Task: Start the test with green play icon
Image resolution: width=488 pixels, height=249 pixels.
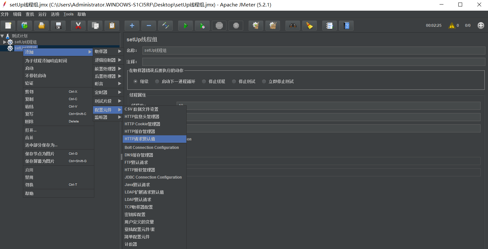Action: 185,26
